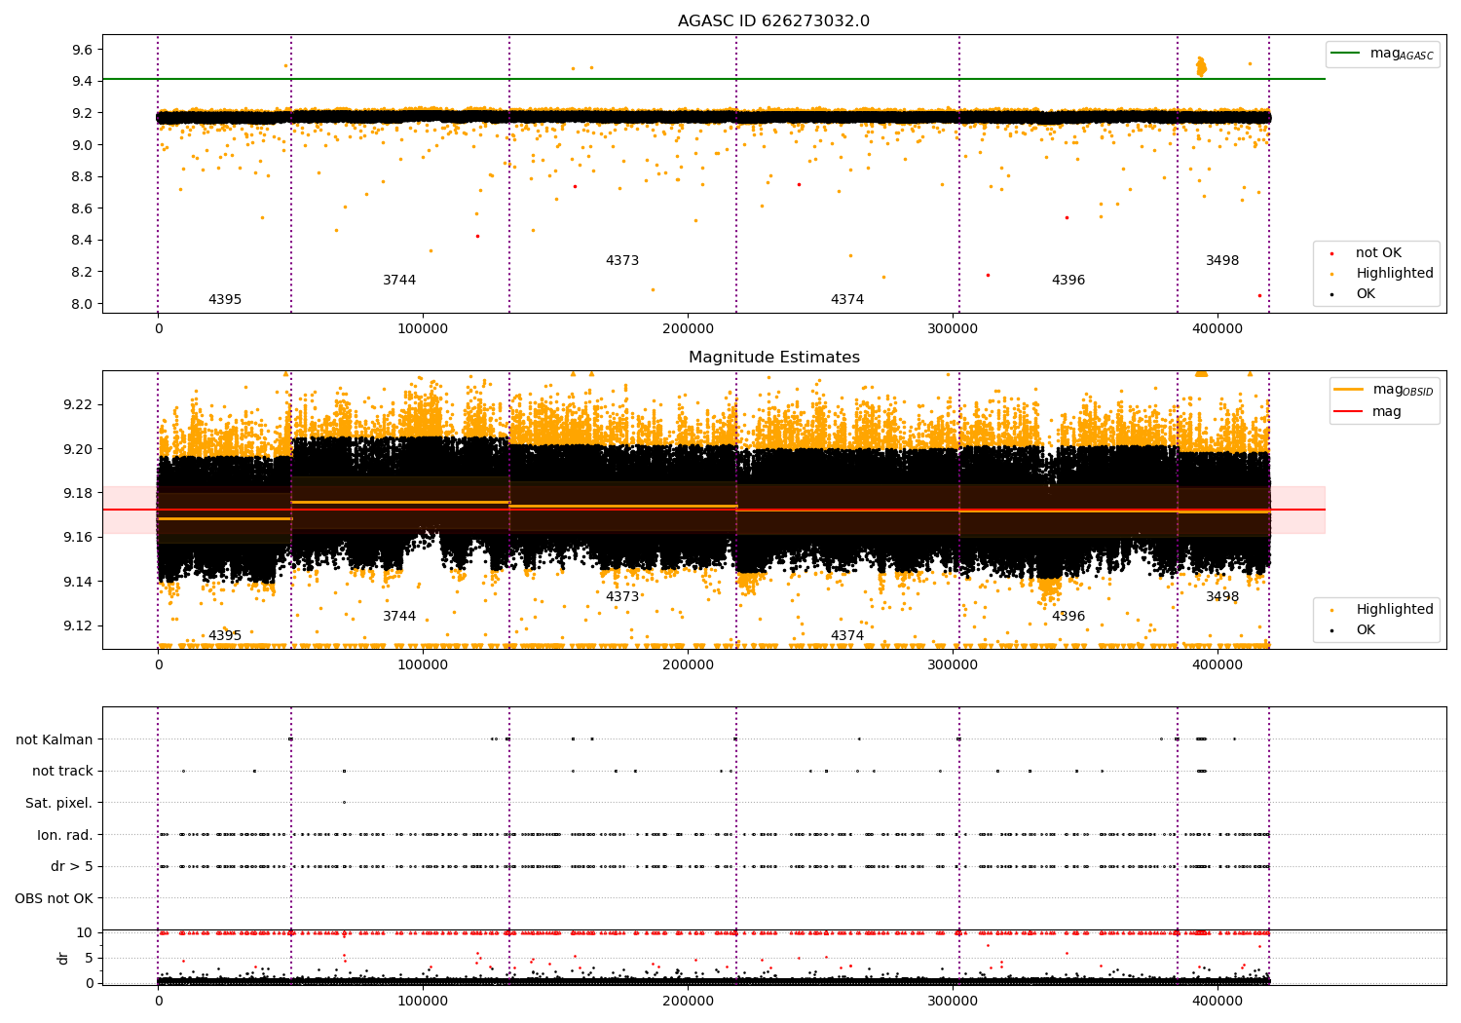This screenshot has height=1023, width=1461.
Task: Click OBSID label 4396 in AGASC ID plot
Action: 1068,280
